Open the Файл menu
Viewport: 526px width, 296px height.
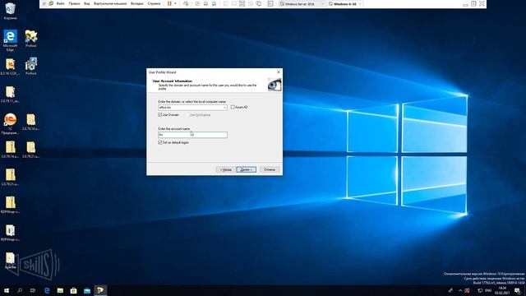[60, 3]
